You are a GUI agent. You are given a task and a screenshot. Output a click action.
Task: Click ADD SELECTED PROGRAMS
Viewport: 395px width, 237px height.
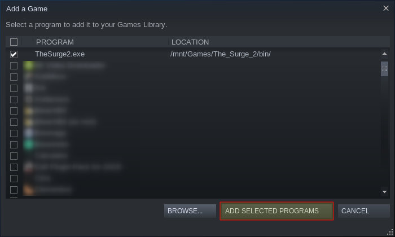coord(276,211)
